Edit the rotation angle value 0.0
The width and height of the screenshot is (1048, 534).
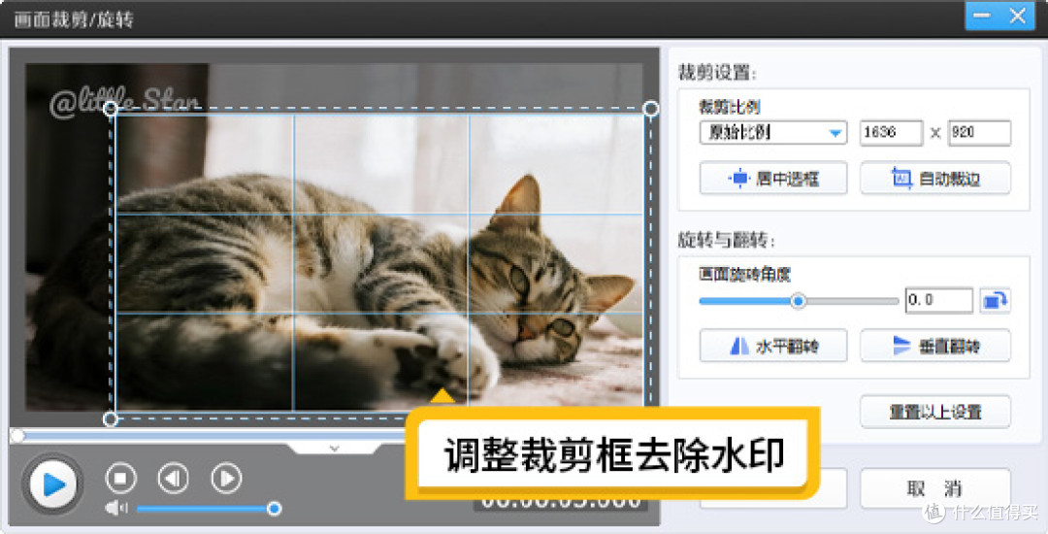(939, 300)
